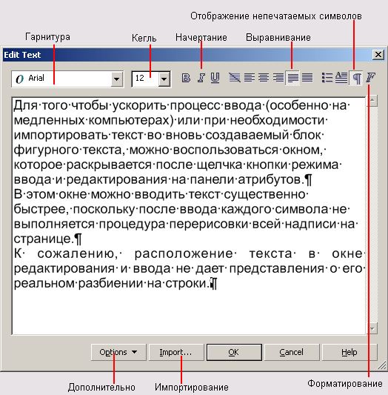Image resolution: width=388 pixels, height=395 pixels.
Task: Click the Cancel button
Action: (292, 352)
